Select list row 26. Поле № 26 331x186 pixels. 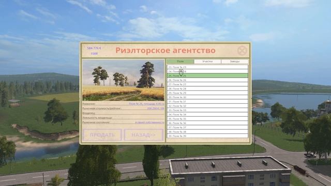(x=207, y=80)
